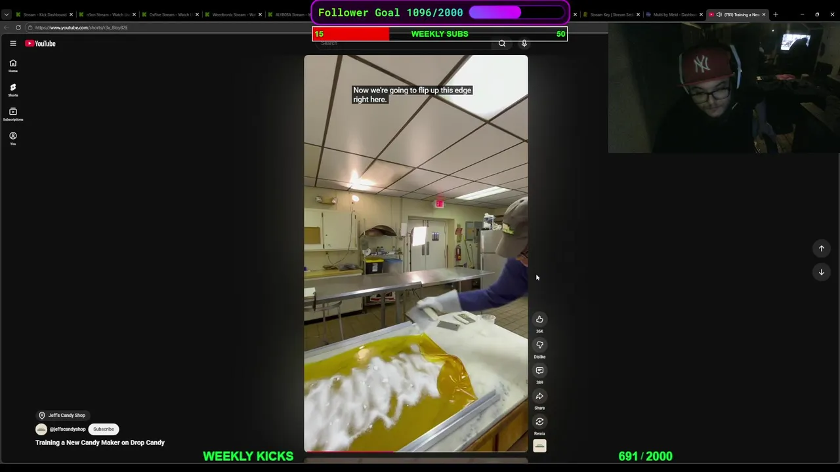
Task: Mute the audio on the YouTube tab
Action: click(719, 14)
